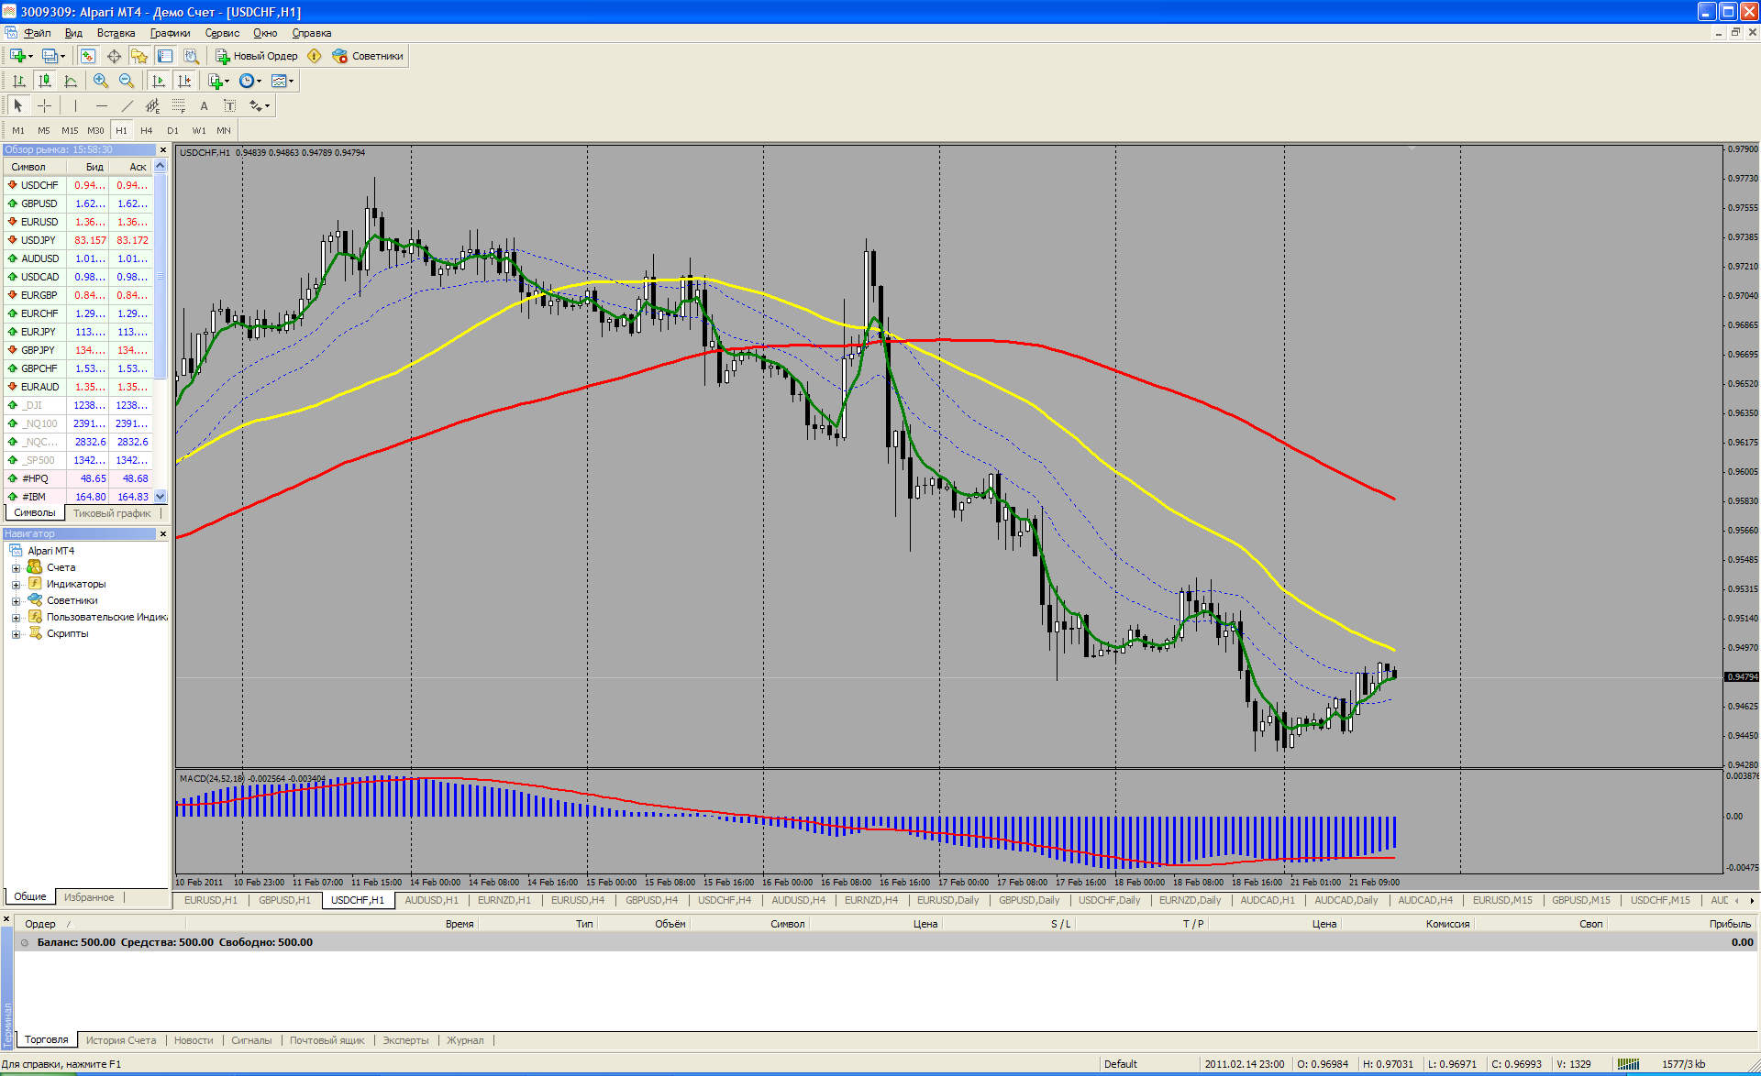Select the trendline drawing tool

127,105
